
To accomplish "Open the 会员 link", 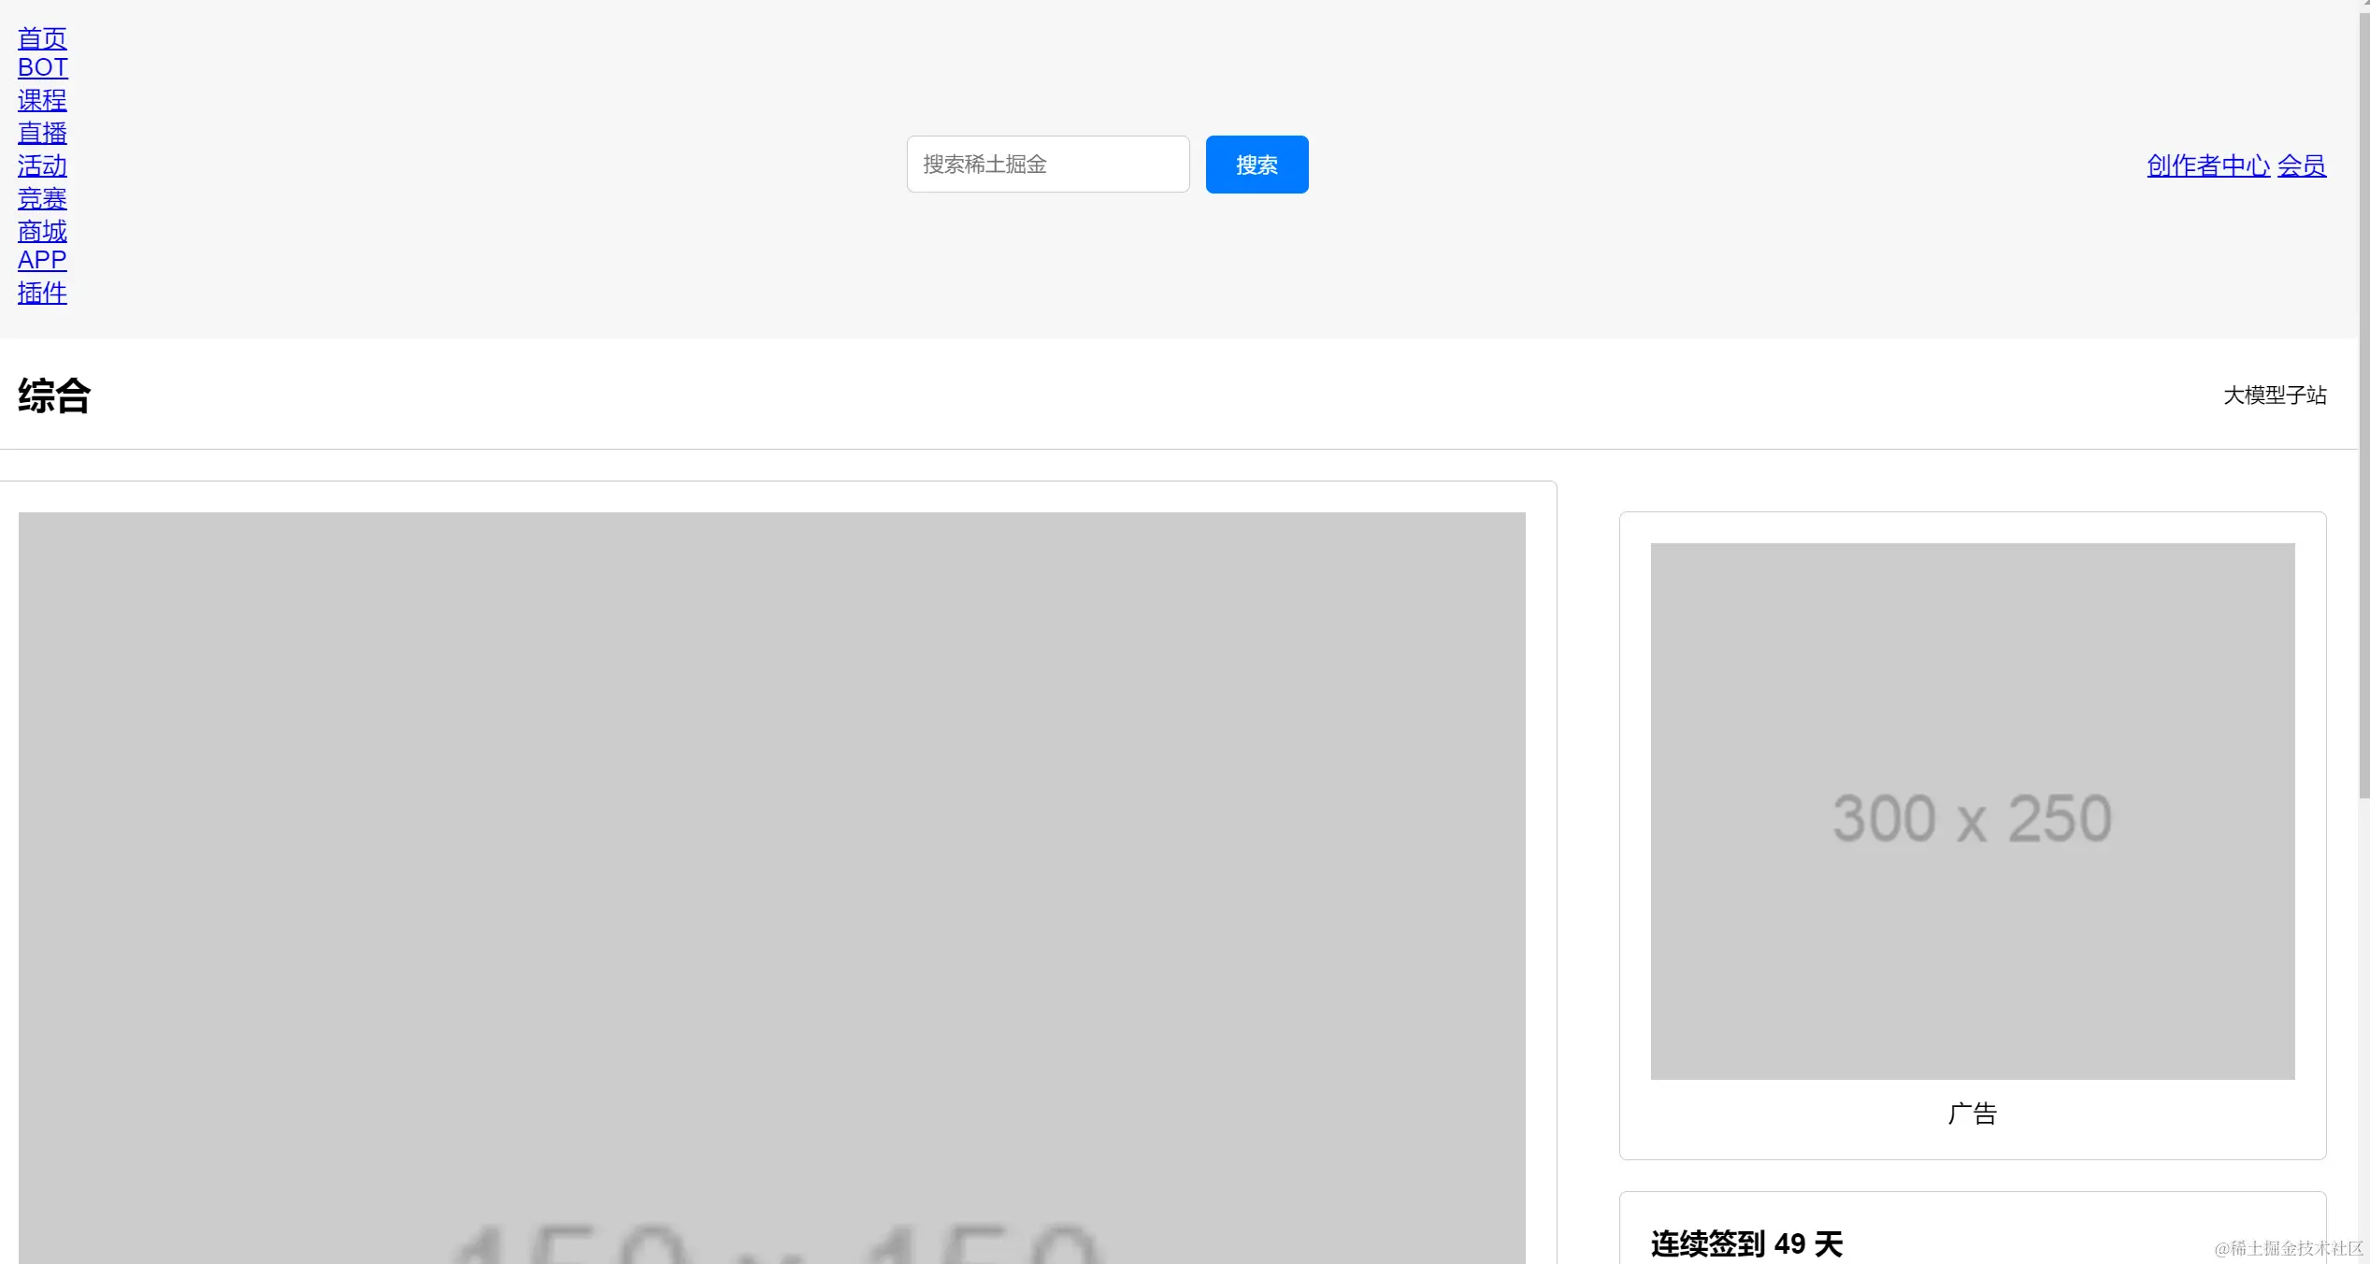I will click(2301, 165).
